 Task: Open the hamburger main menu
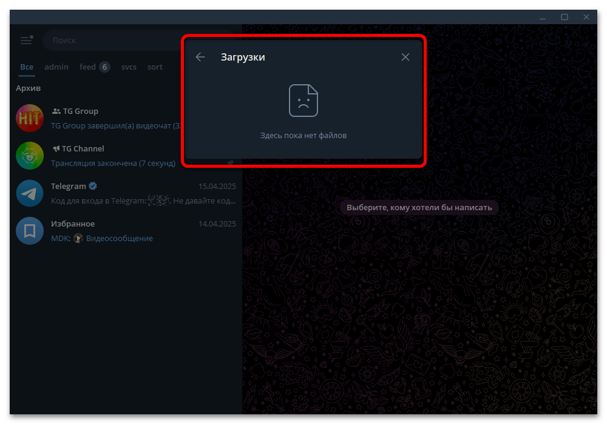coord(26,40)
